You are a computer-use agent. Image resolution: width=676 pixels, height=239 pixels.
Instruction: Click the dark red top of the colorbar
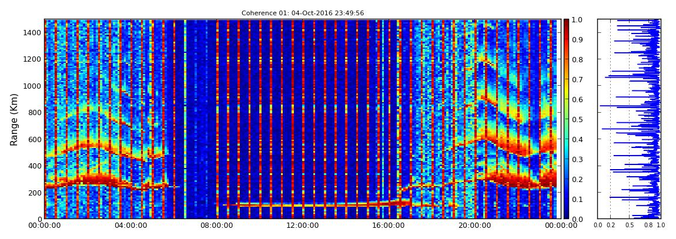coord(566,22)
